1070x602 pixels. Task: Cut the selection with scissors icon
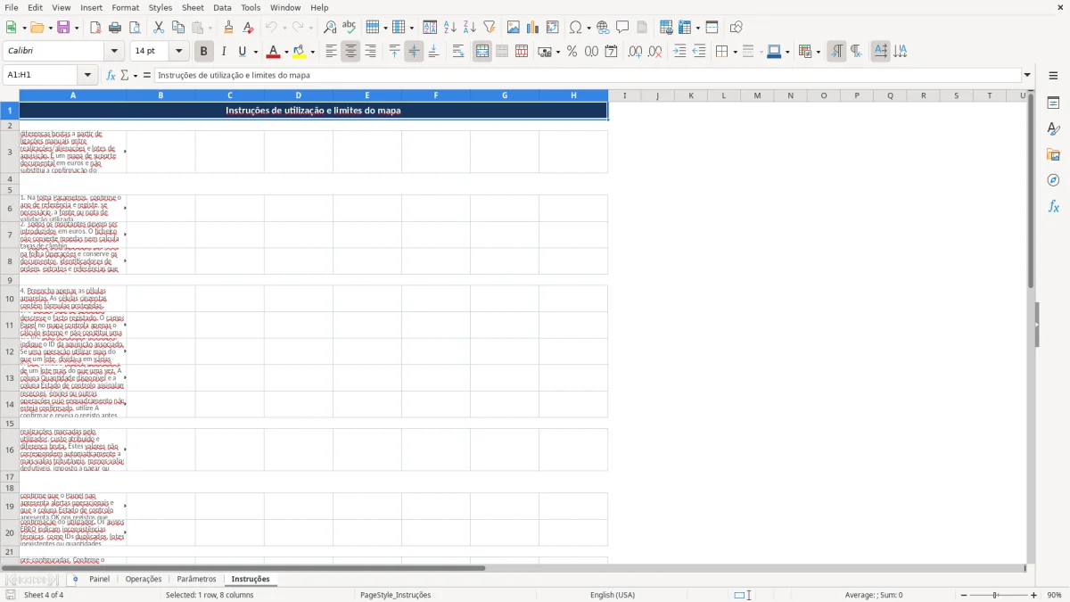(159, 28)
